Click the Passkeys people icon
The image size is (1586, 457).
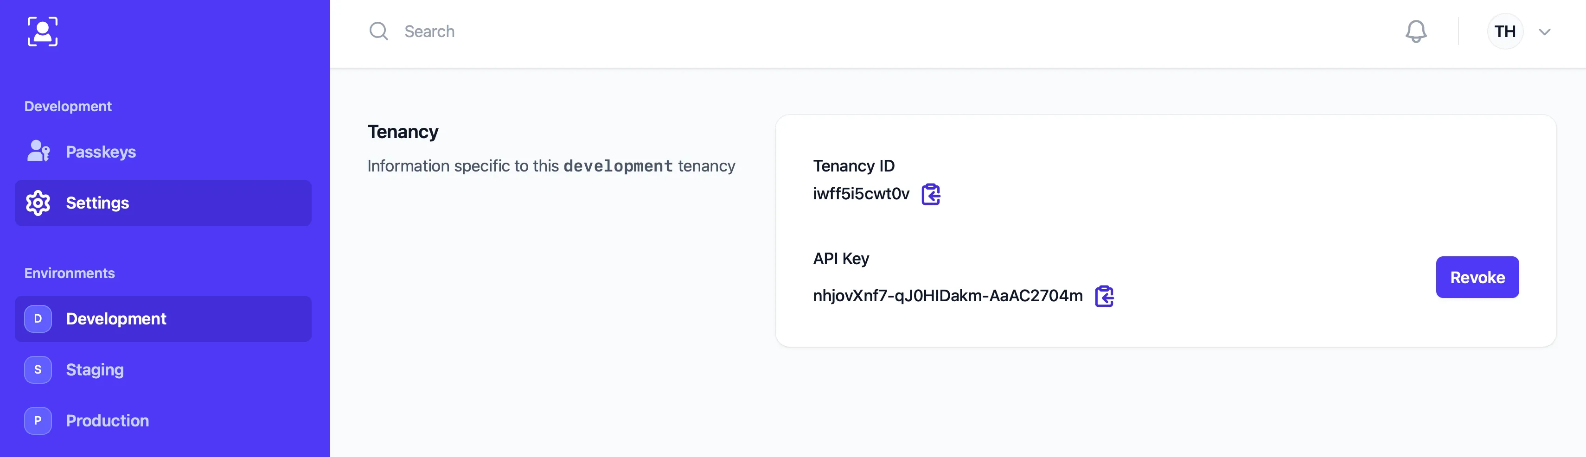coord(38,151)
